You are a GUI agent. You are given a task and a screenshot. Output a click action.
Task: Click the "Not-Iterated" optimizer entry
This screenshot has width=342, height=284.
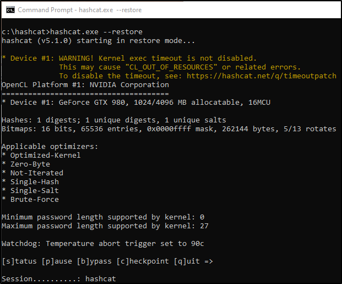click(36, 173)
